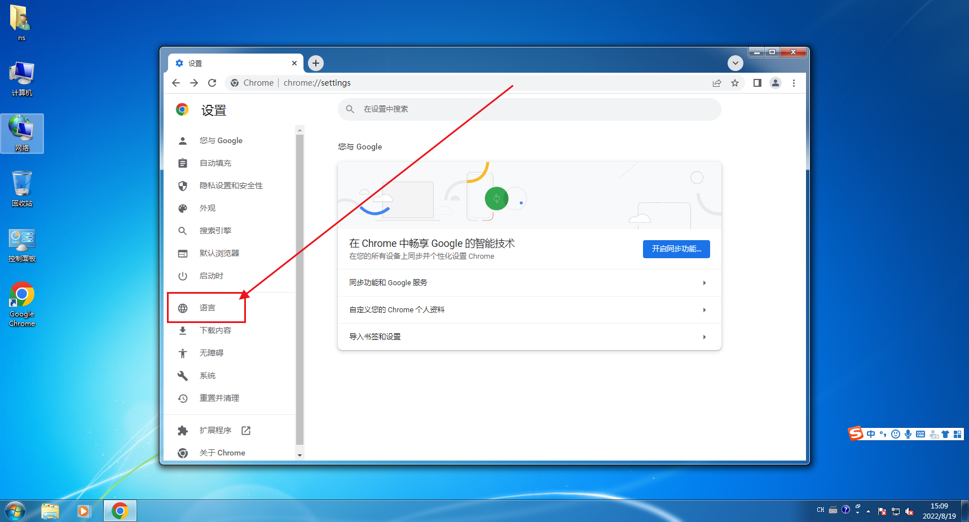The width and height of the screenshot is (969, 522).
Task: Reload the settings page
Action: 212,83
